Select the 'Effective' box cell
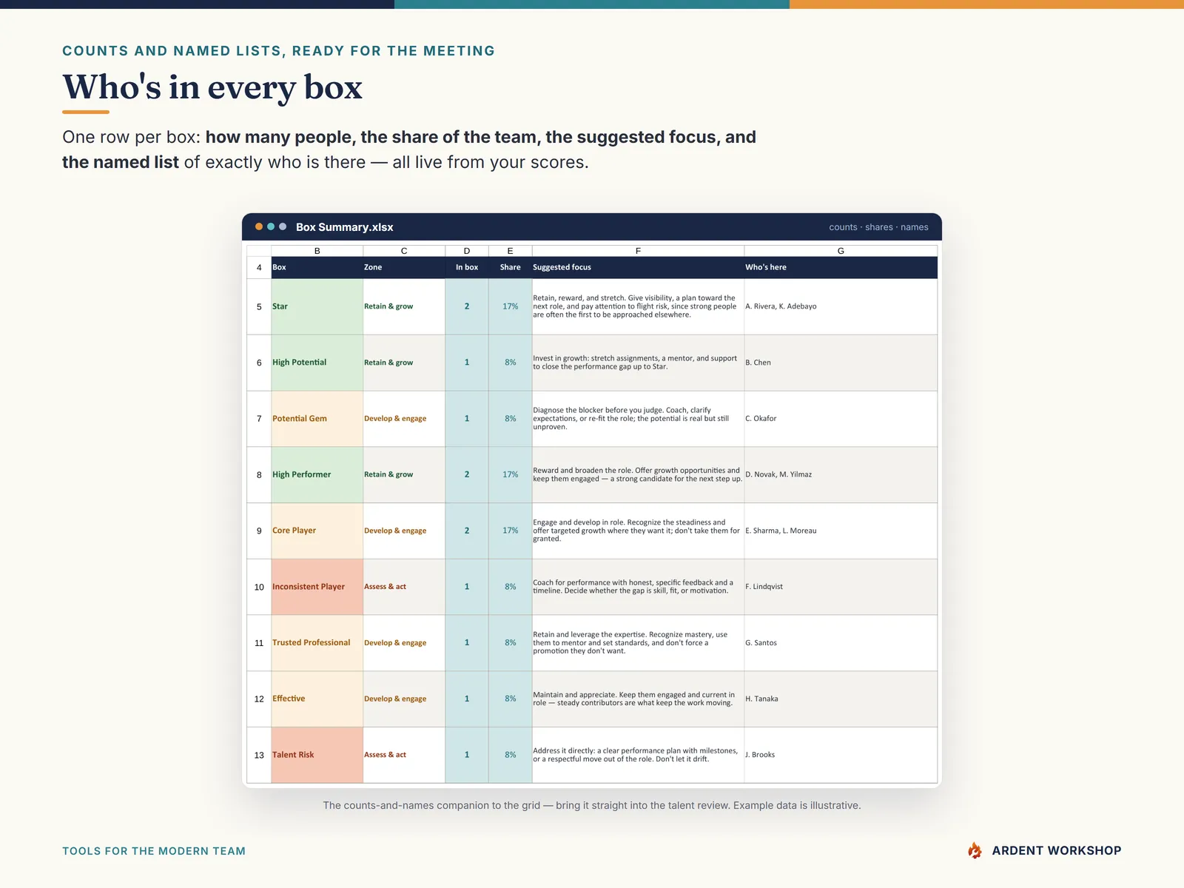Image resolution: width=1184 pixels, height=888 pixels. pos(317,699)
